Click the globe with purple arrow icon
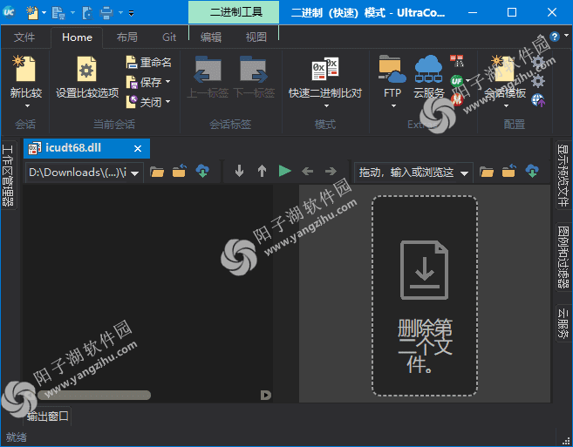 coord(538,100)
